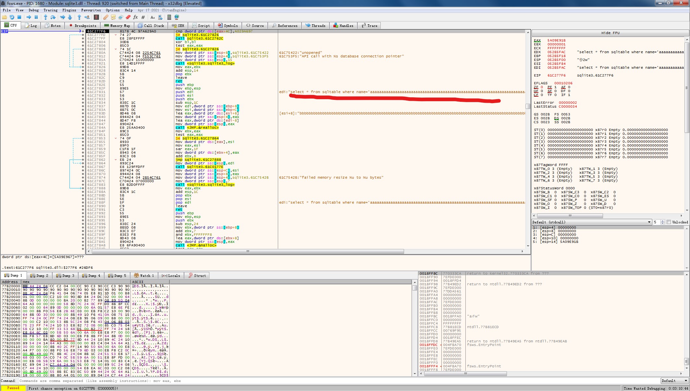The image size is (690, 391).
Task: Click the disassembly vertical scrollbar thumb
Action: [528, 106]
